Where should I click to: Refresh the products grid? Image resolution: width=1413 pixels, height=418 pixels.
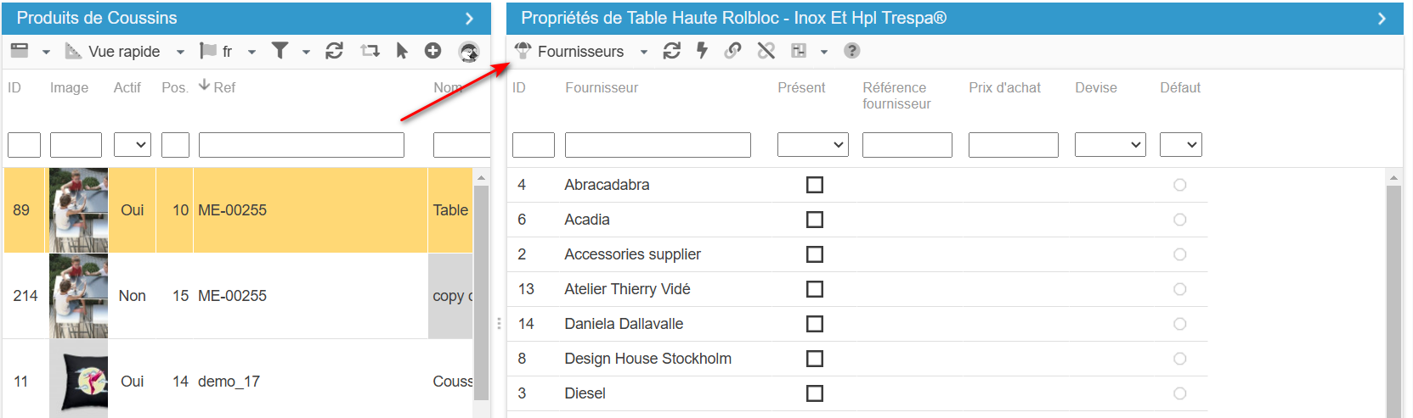click(334, 51)
